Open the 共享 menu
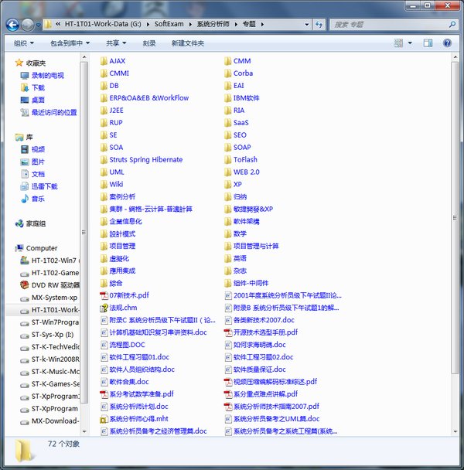The width and height of the screenshot is (464, 470). pyautogui.click(x=116, y=43)
